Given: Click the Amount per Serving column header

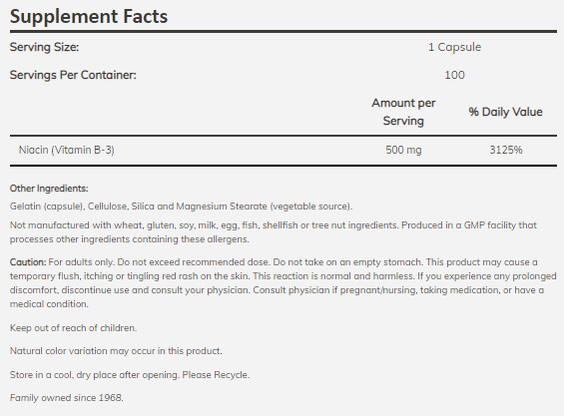Looking at the screenshot, I should [403, 112].
